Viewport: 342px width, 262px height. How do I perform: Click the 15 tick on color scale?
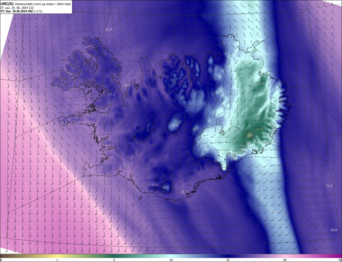point(228,260)
